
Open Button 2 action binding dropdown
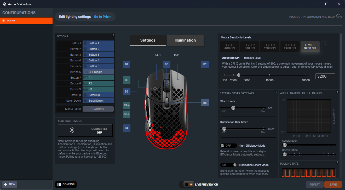tap(98, 49)
